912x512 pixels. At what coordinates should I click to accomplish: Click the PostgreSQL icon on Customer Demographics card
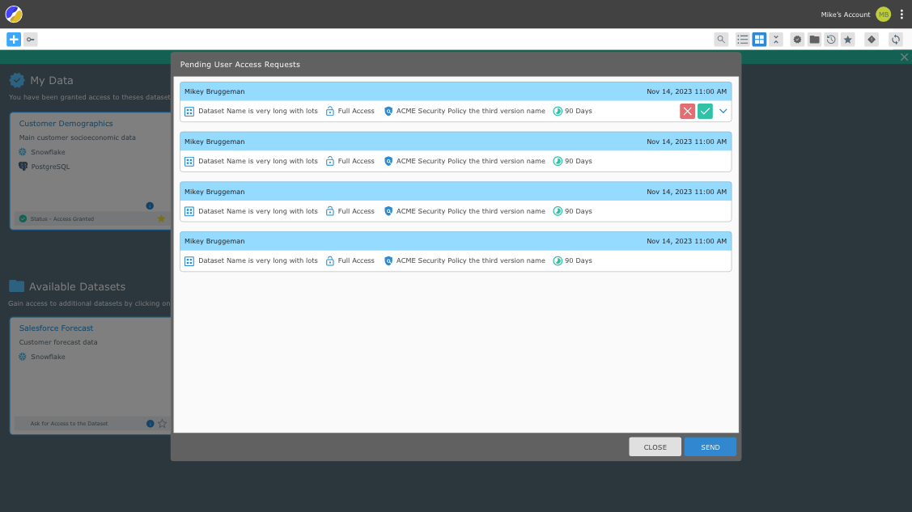[x=23, y=166]
